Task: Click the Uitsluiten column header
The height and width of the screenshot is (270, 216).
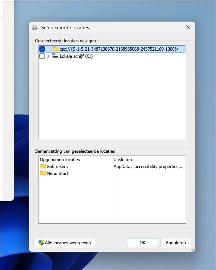Action: pyautogui.click(x=123, y=160)
